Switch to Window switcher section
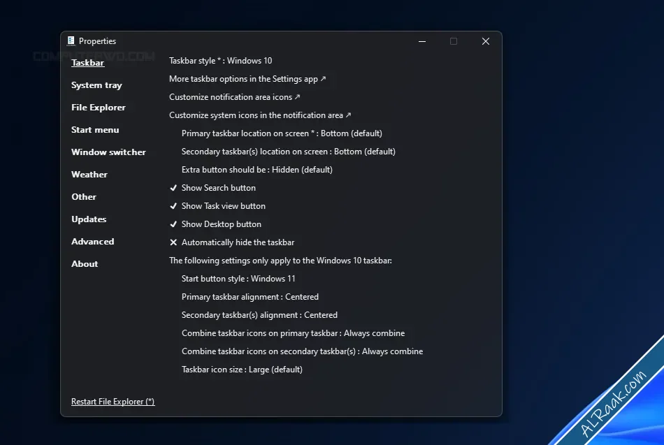Viewport: 664px width, 445px height. 108,152
